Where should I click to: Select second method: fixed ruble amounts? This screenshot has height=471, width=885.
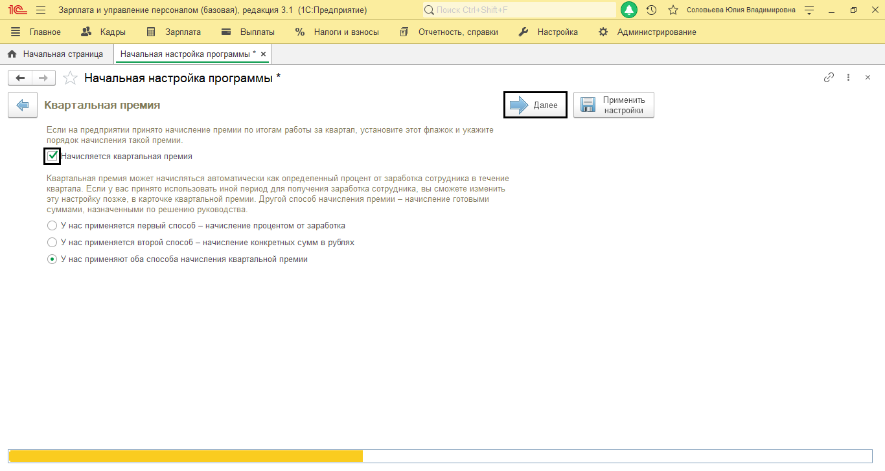pyautogui.click(x=52, y=243)
